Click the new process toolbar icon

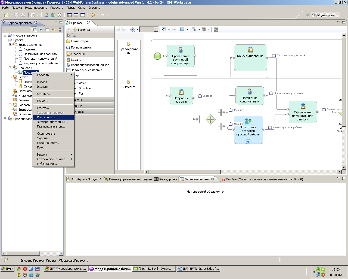coord(53,15)
